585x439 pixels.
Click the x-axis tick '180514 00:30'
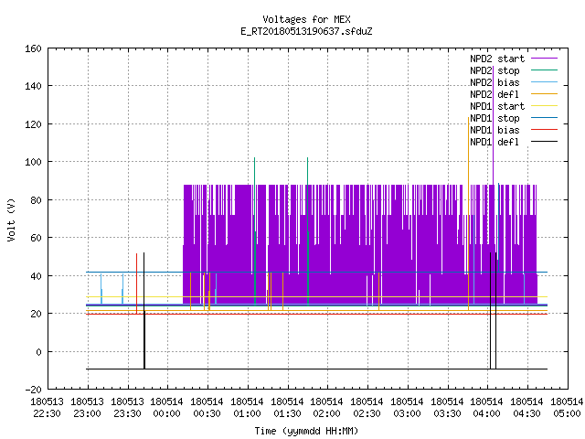[x=207, y=408]
